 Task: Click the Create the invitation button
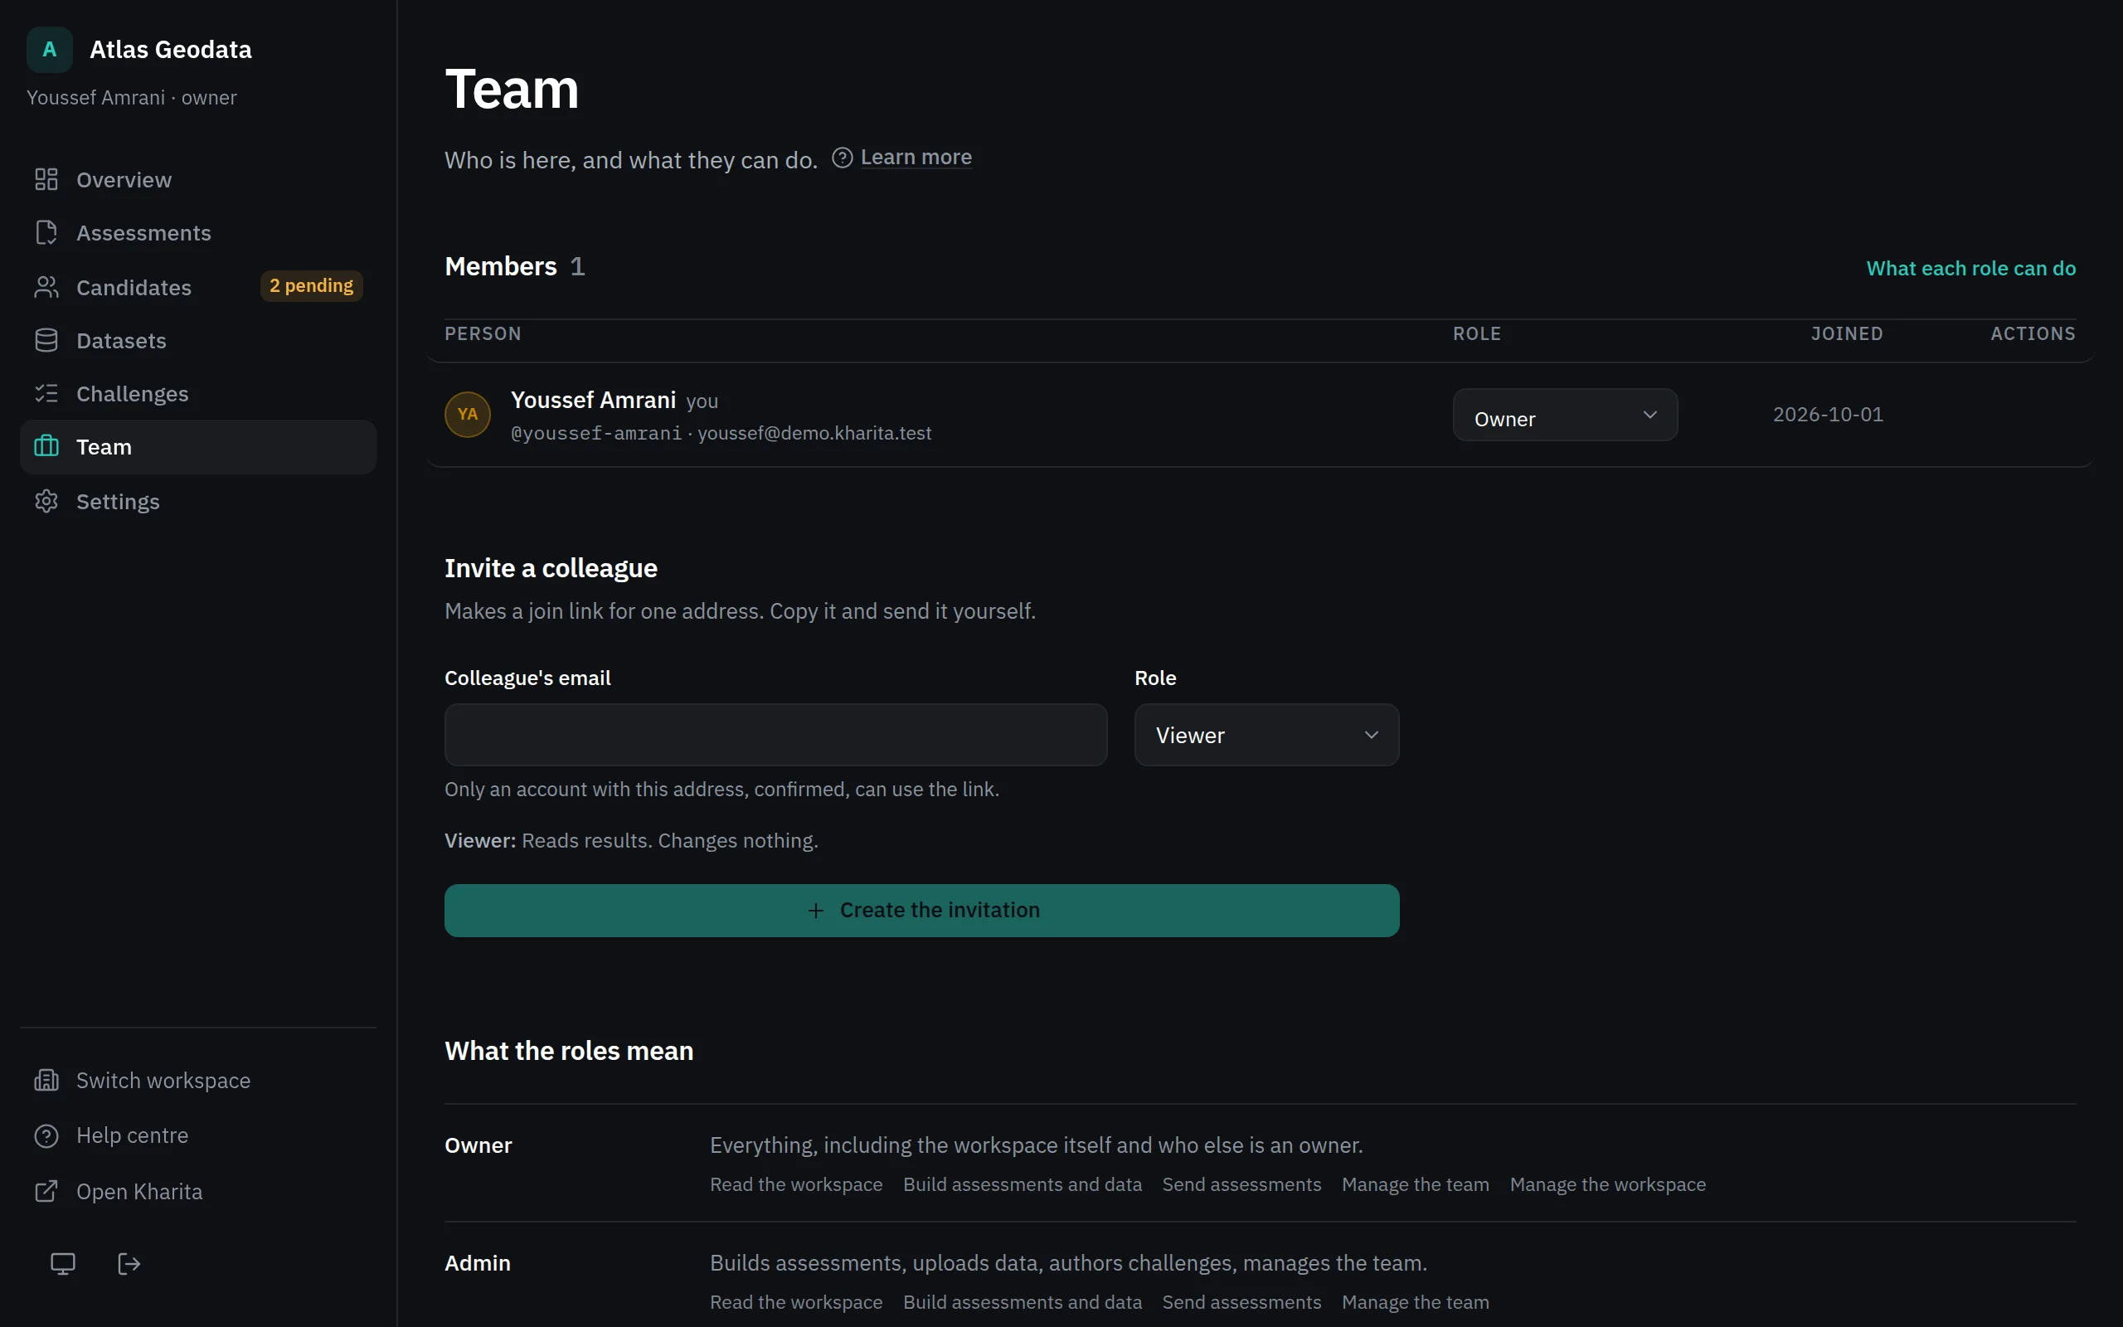[x=922, y=910]
